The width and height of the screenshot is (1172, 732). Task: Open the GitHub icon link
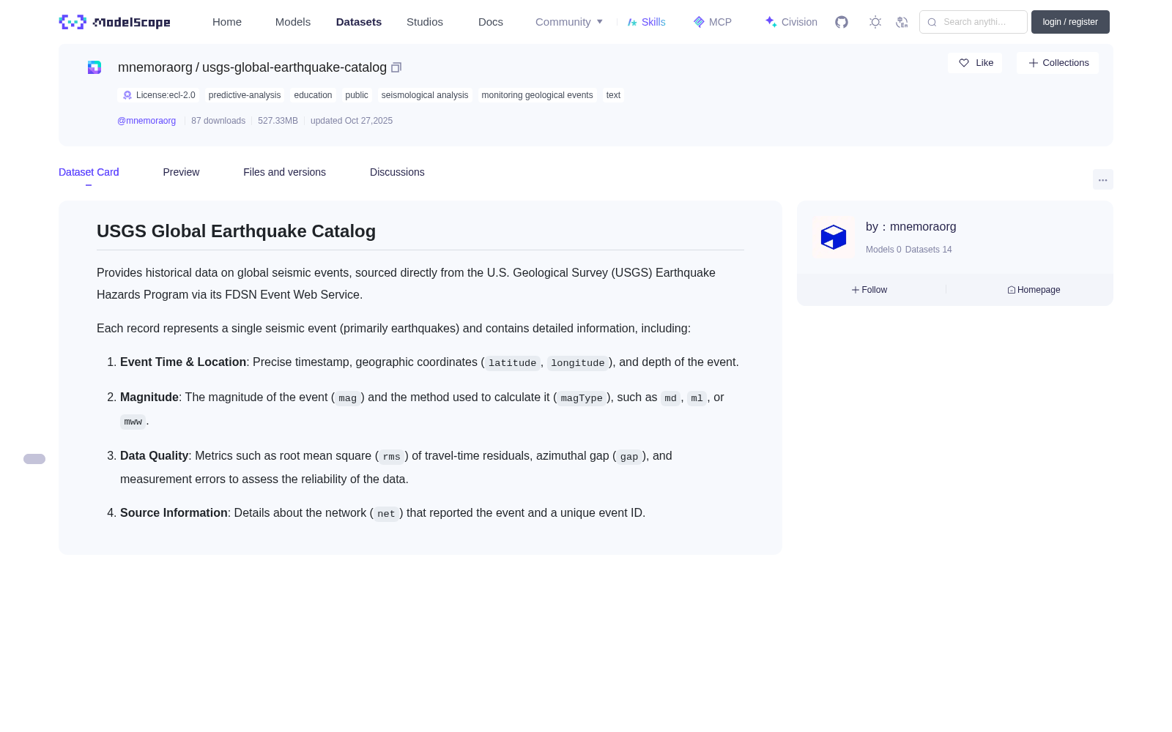pyautogui.click(x=842, y=22)
